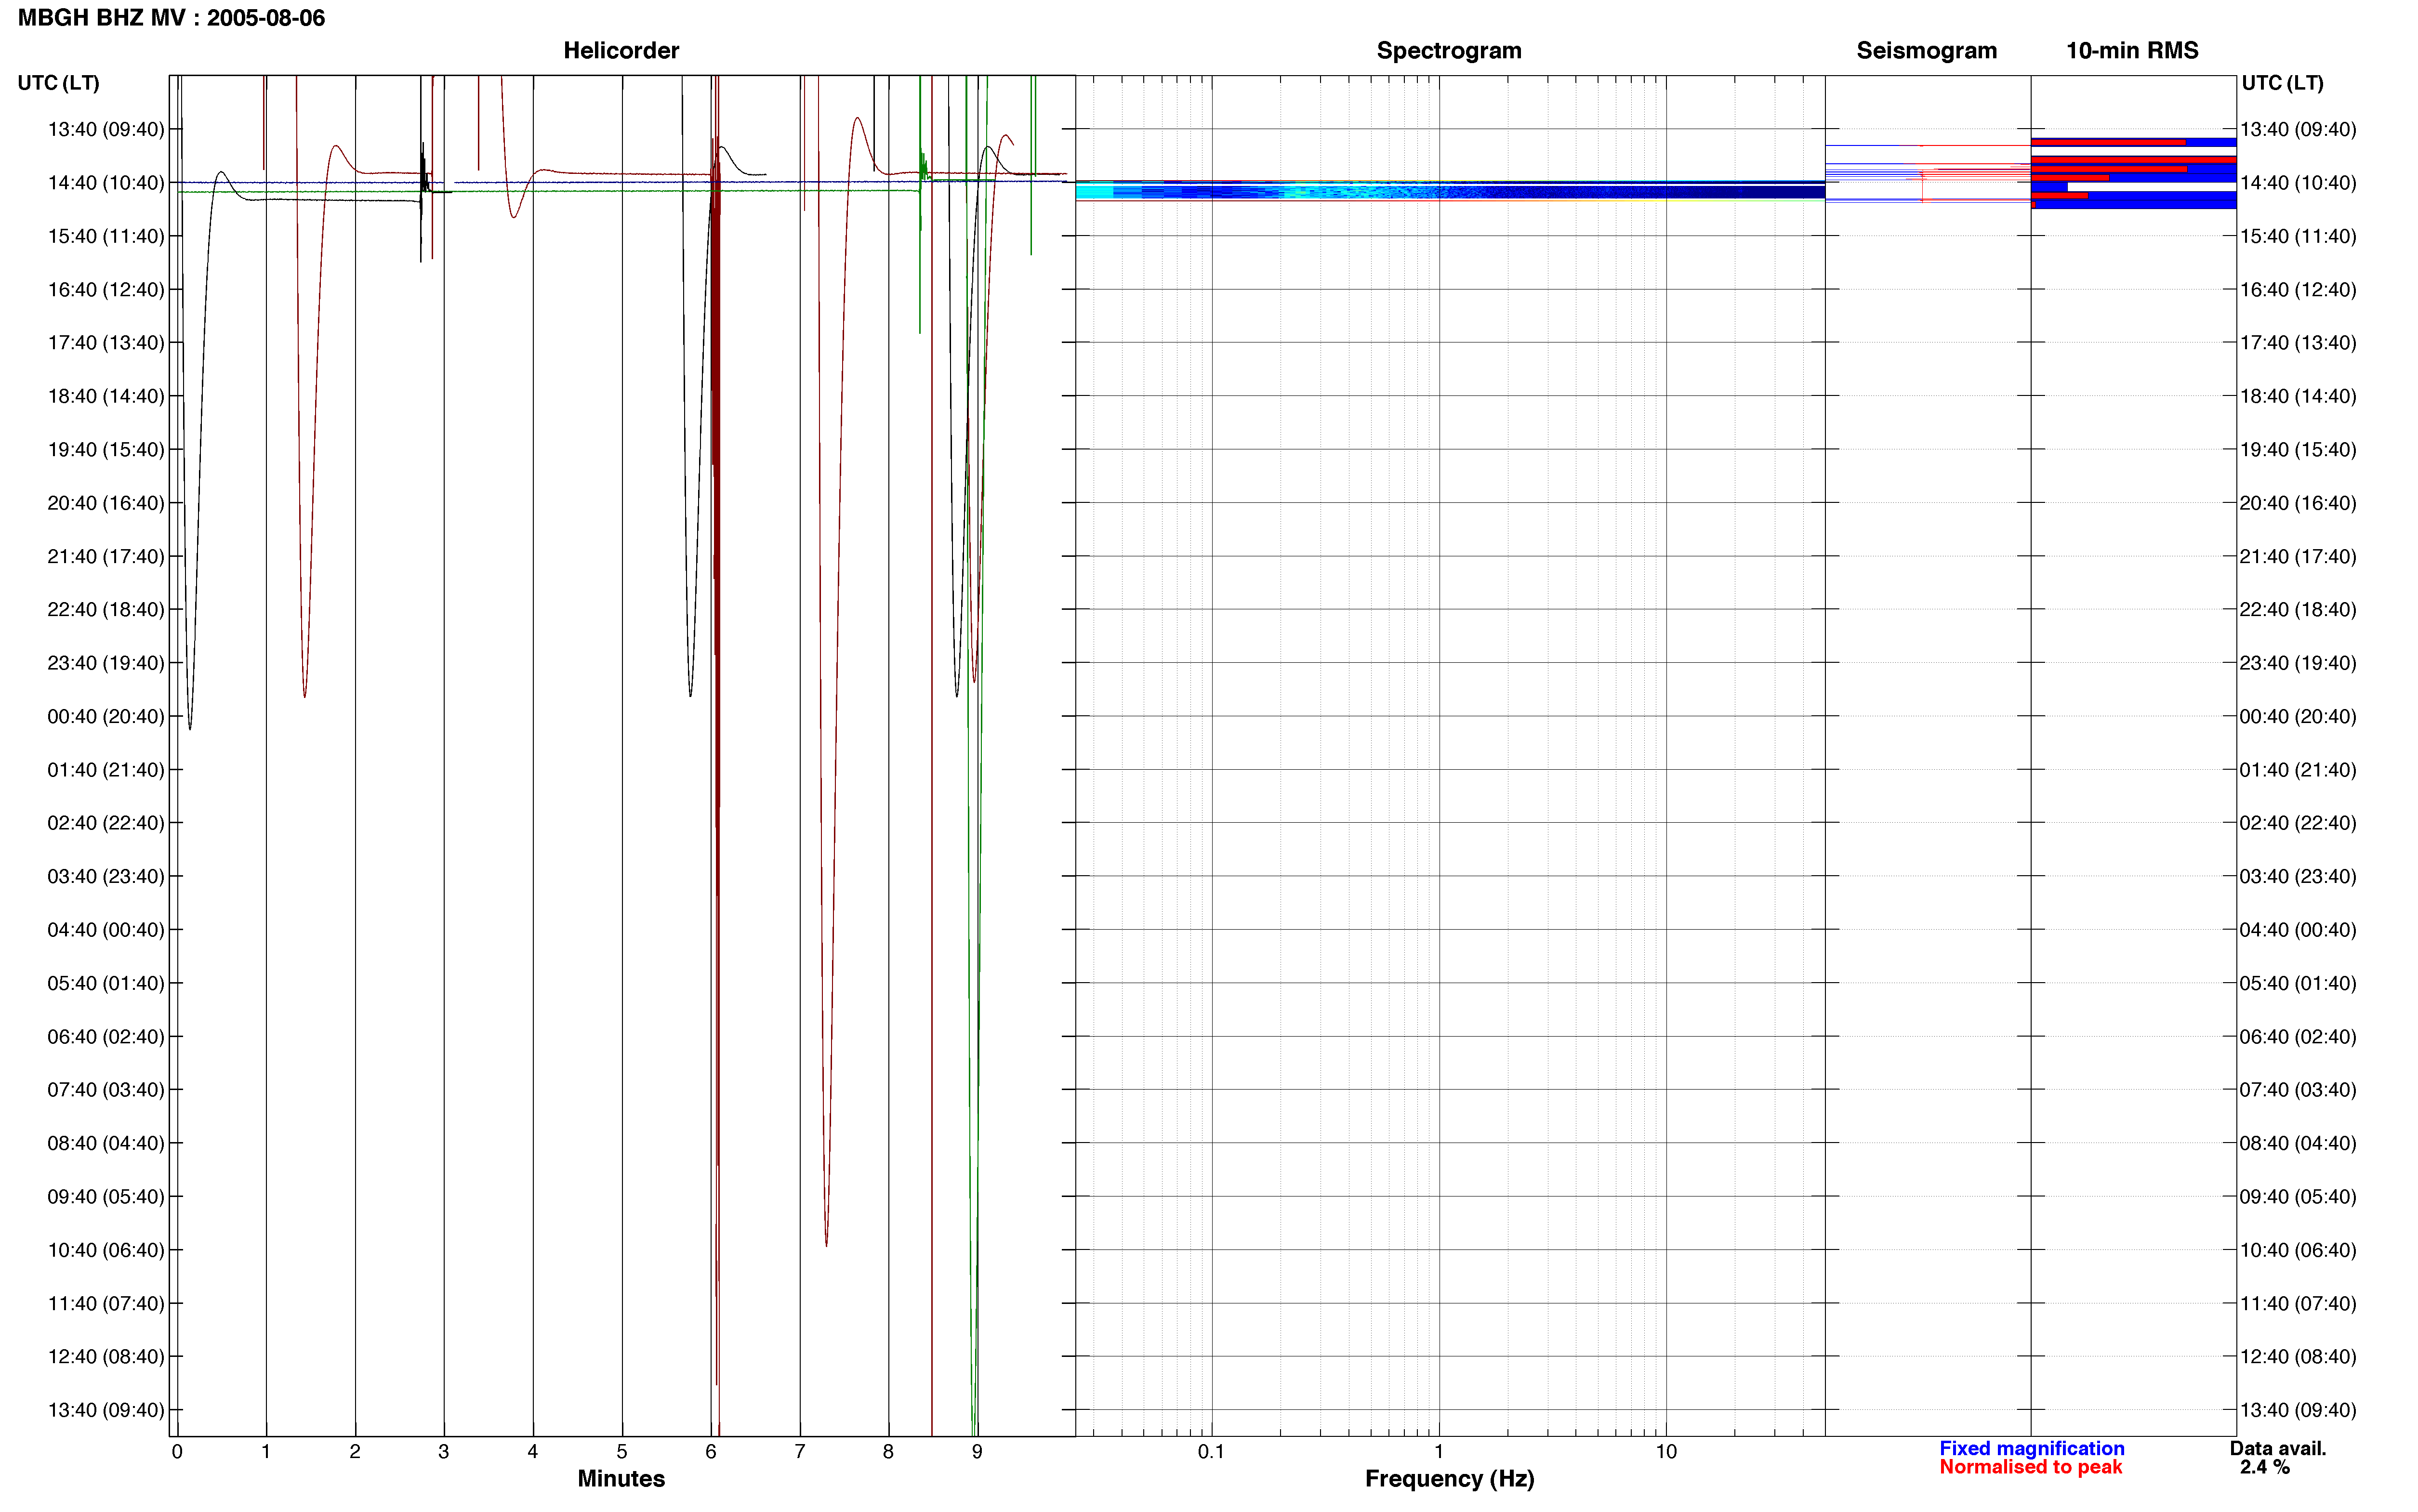Click frequency tick '10' on spectrogram axis
2418x1512 pixels.
(1666, 1452)
